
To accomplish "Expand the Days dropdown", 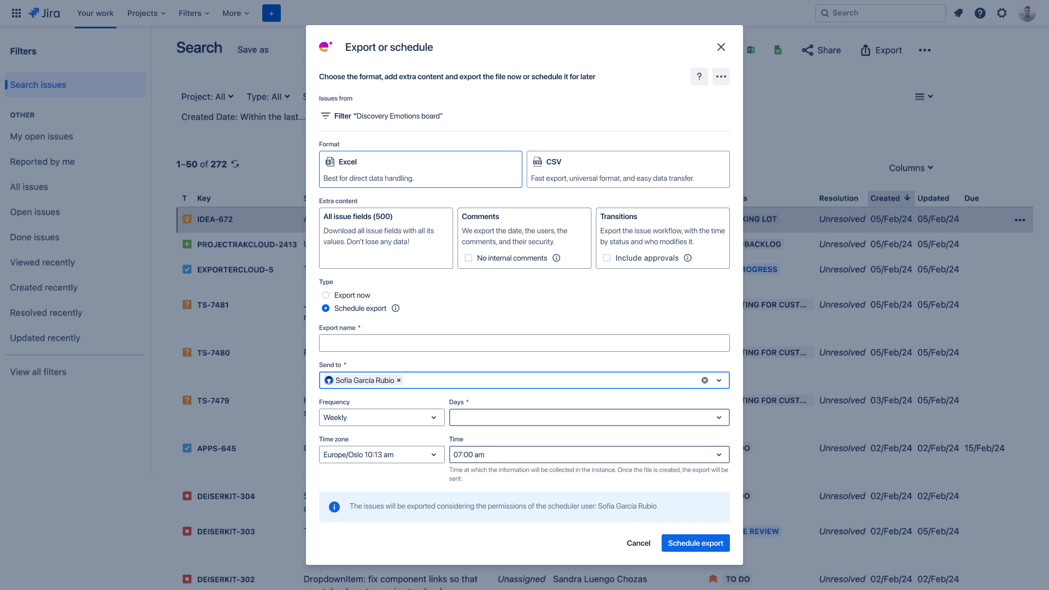I will 589,417.
